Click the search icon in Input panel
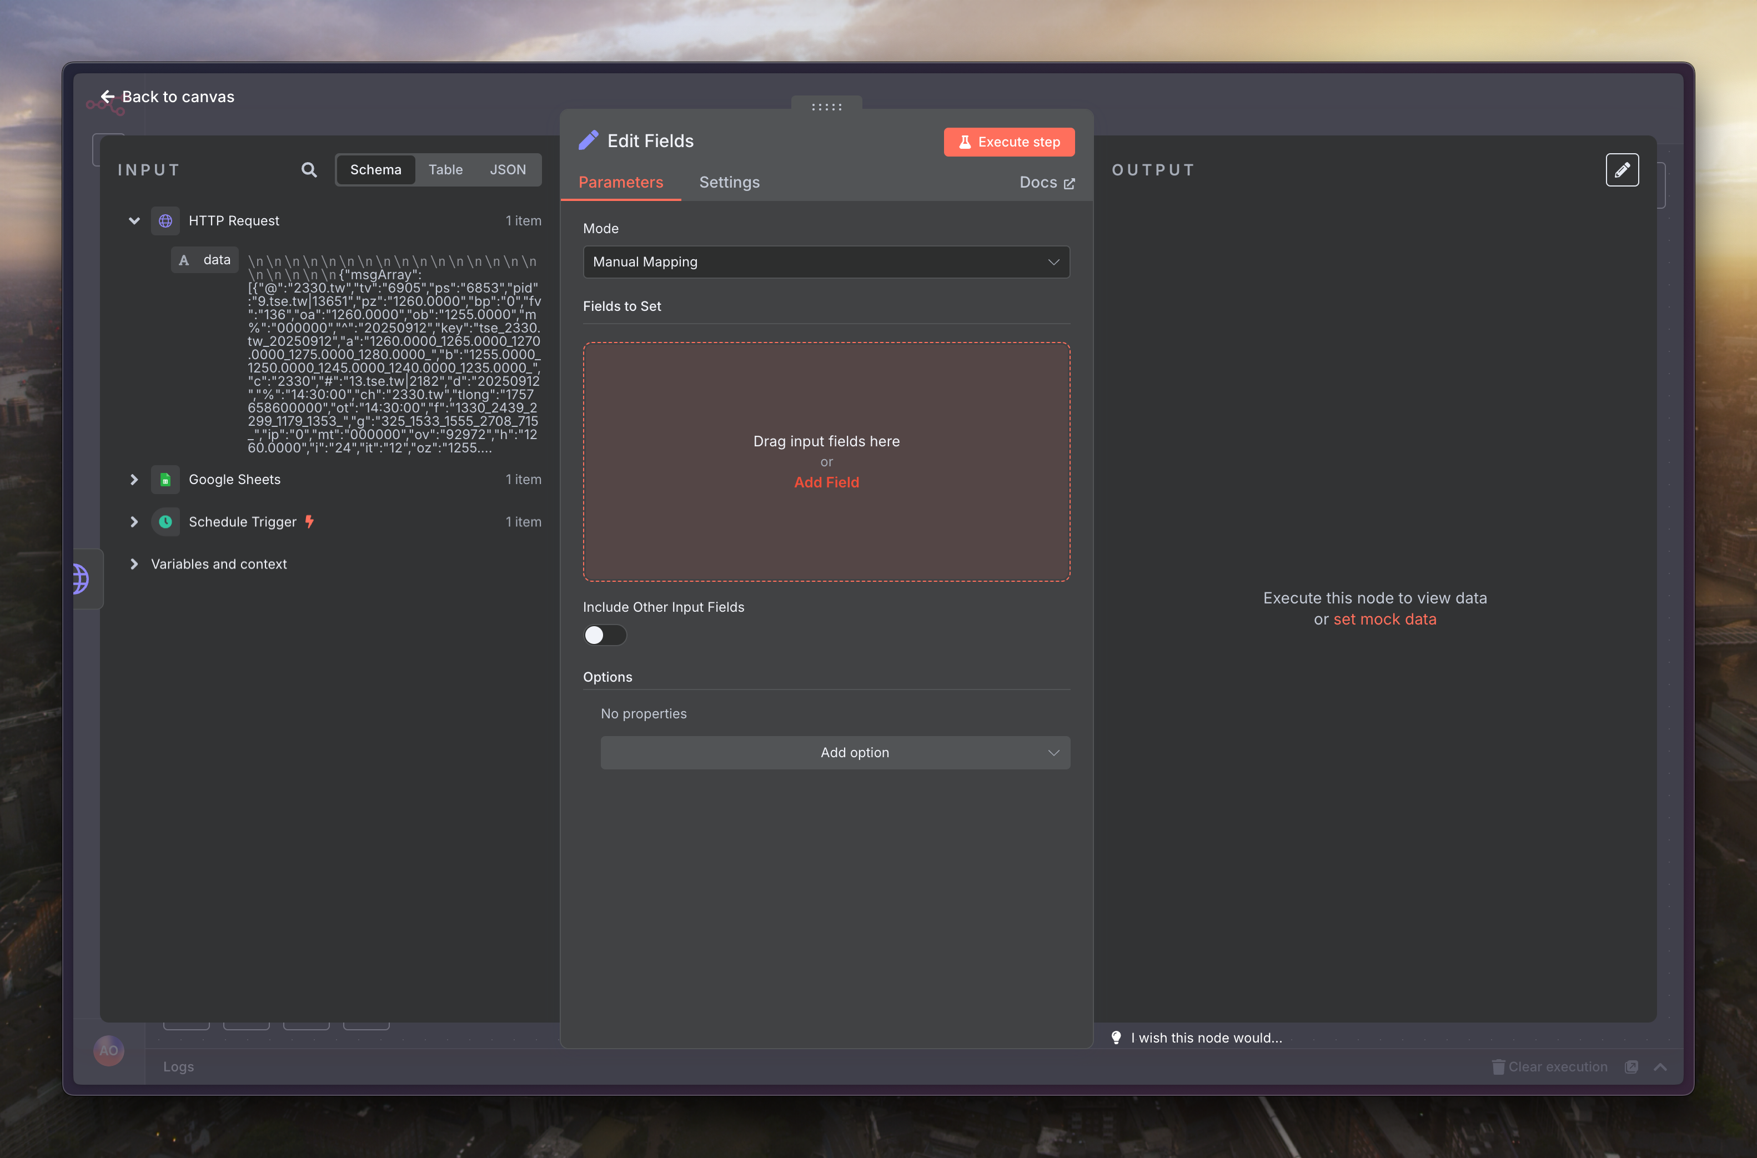The width and height of the screenshot is (1757, 1158). coord(309,170)
